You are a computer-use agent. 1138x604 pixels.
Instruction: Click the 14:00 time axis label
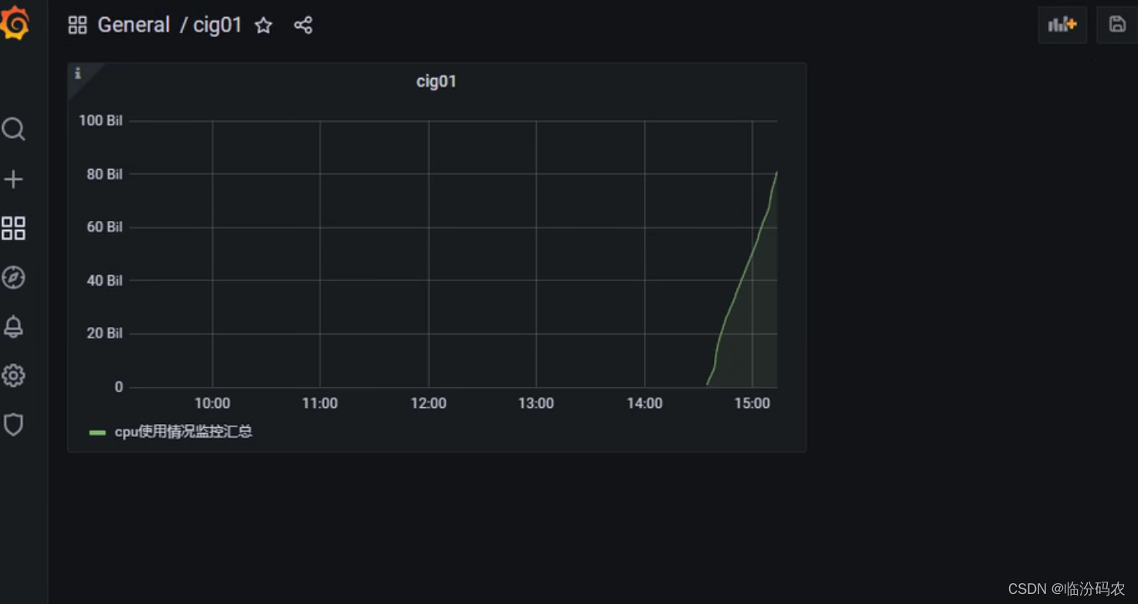644,403
